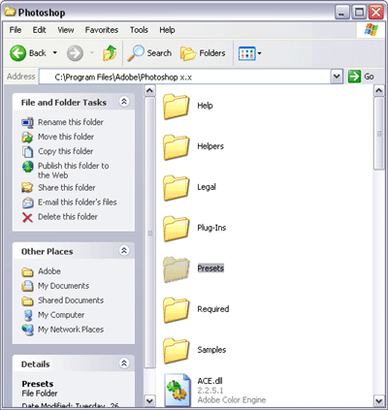The image size is (388, 410).
Task: Click the Move this folder icon
Action: coord(27,137)
